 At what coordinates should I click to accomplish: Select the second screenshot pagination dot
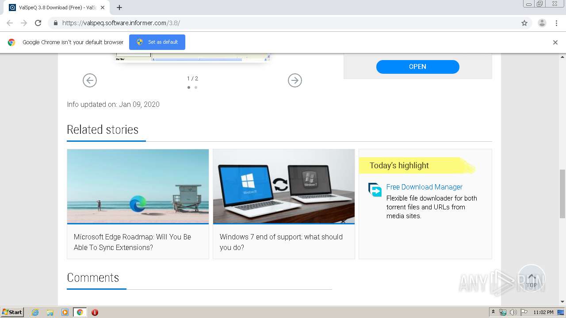coord(196,87)
